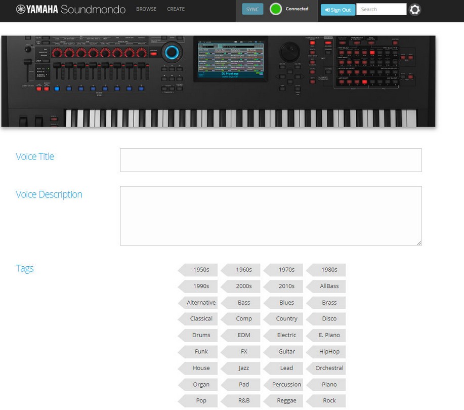Focus the Search field
The width and height of the screenshot is (464, 410).
381,9
